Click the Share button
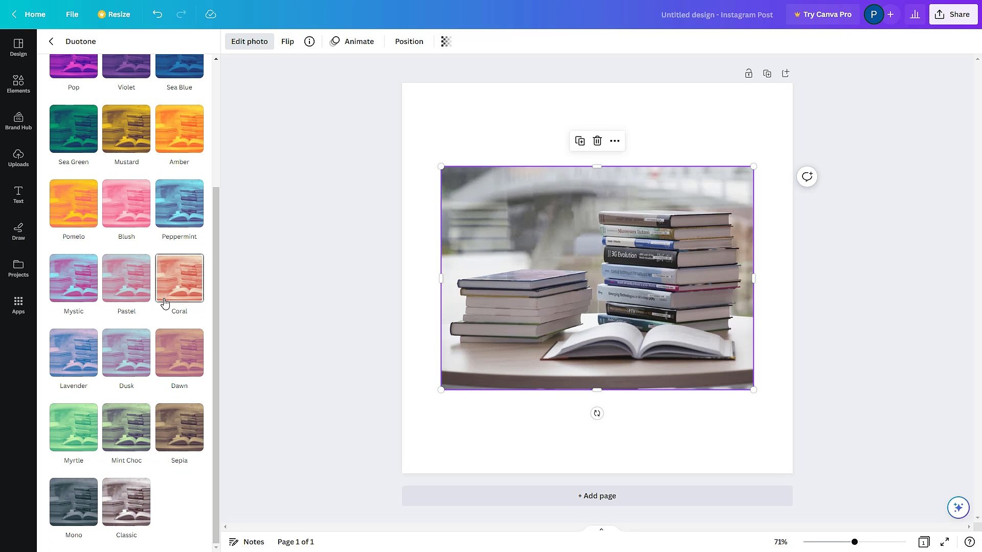Viewport: 982px width, 552px height. point(953,14)
